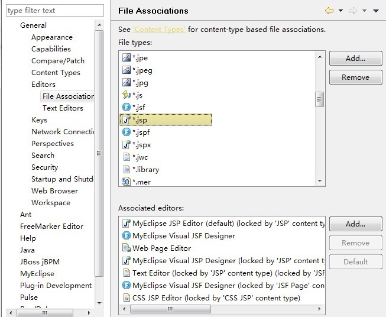Click the *.jspf file type icon

coord(126,132)
